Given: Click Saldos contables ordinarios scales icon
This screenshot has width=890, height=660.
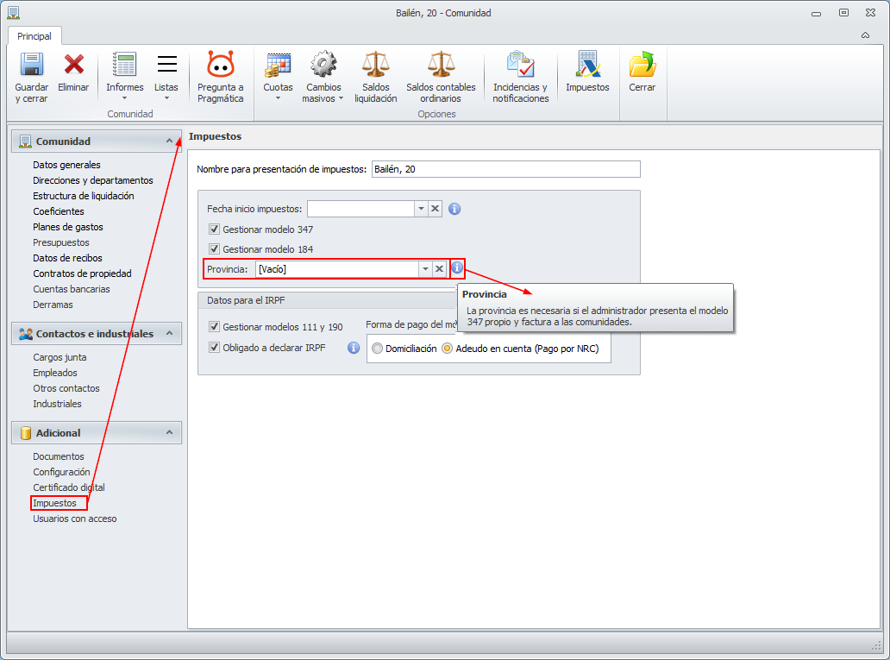Looking at the screenshot, I should 441,64.
